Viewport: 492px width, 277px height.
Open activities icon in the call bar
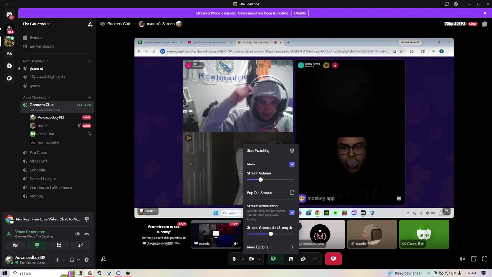coord(291,259)
